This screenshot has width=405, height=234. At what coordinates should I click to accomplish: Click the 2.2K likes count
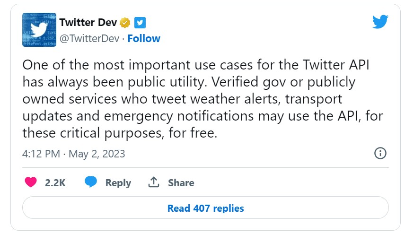55,182
